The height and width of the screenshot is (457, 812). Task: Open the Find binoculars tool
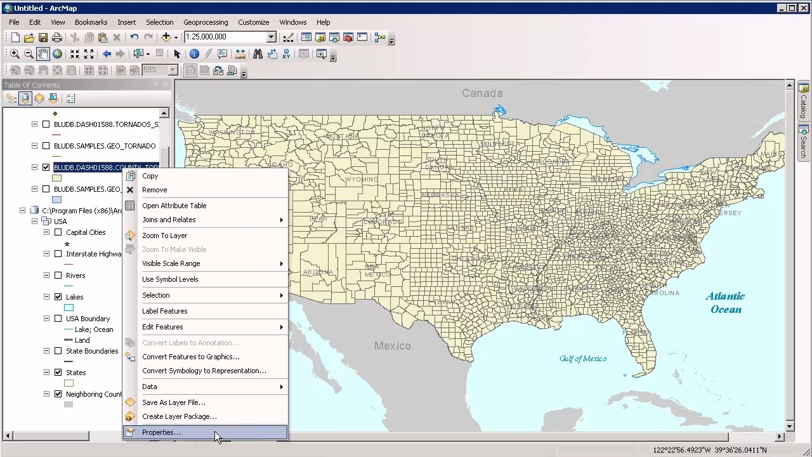point(258,55)
